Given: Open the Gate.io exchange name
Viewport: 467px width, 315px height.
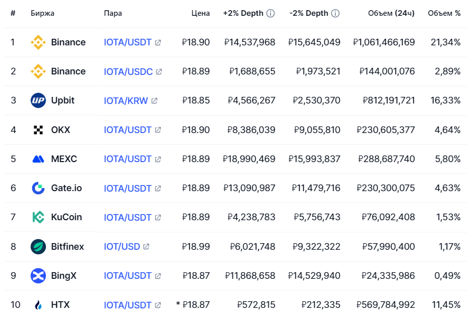Looking at the screenshot, I should 66,188.
